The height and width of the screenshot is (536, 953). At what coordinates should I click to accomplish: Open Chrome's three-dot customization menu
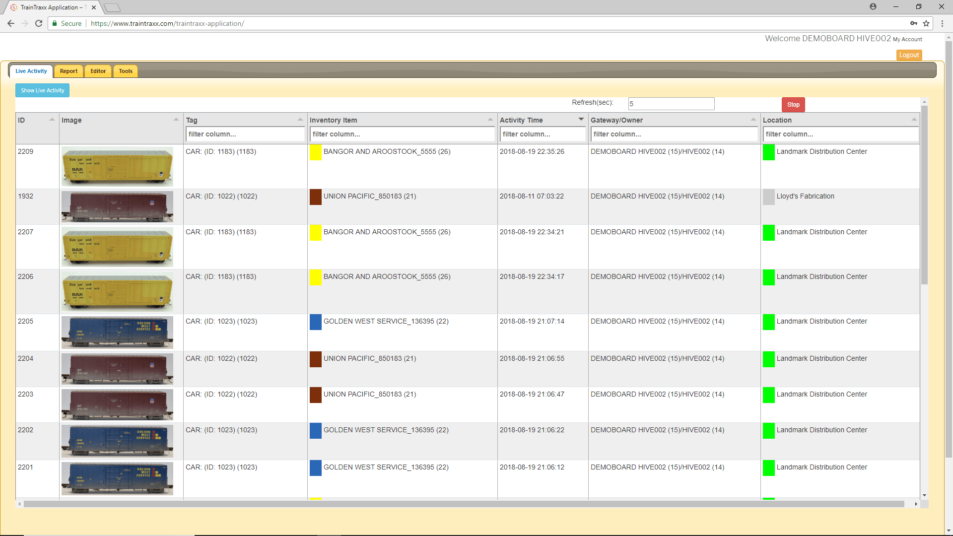pos(942,23)
